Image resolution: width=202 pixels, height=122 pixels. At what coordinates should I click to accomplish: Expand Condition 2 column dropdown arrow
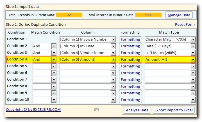point(114,46)
